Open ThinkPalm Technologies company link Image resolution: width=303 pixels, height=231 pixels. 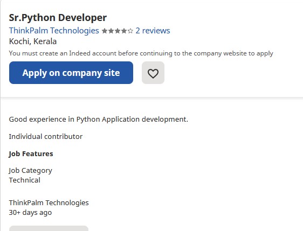pos(54,31)
